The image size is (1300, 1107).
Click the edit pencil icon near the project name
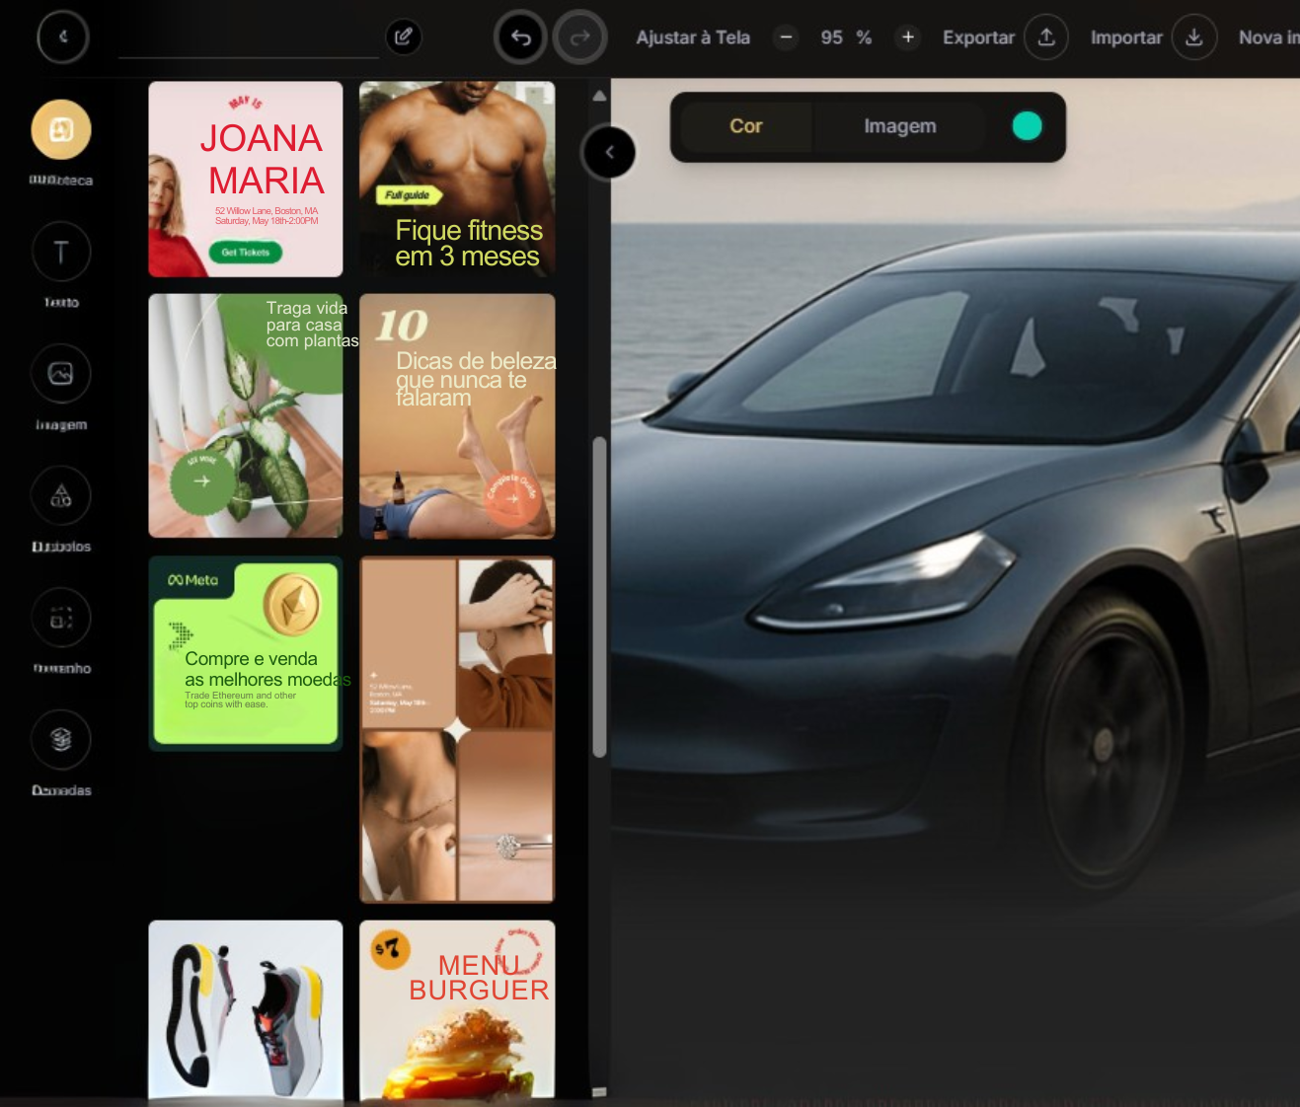(404, 36)
